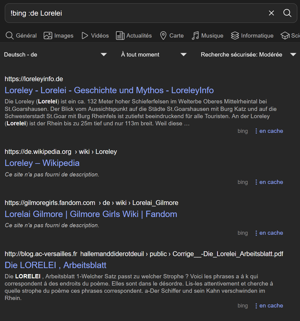This screenshot has width=300, height=321.
Task: Click the Général category magnifier icon
Action: tap(9, 35)
